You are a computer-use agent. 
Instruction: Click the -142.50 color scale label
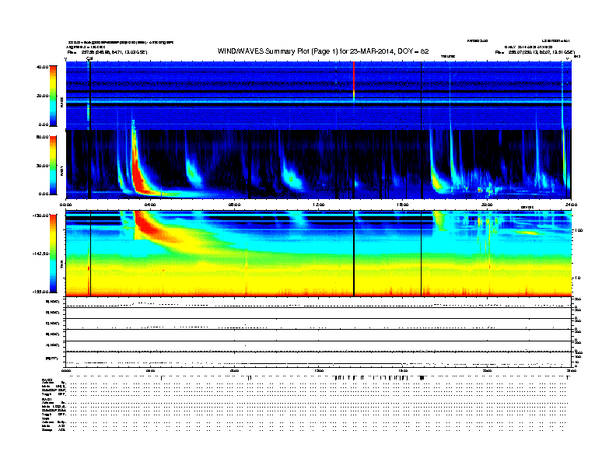(40, 254)
